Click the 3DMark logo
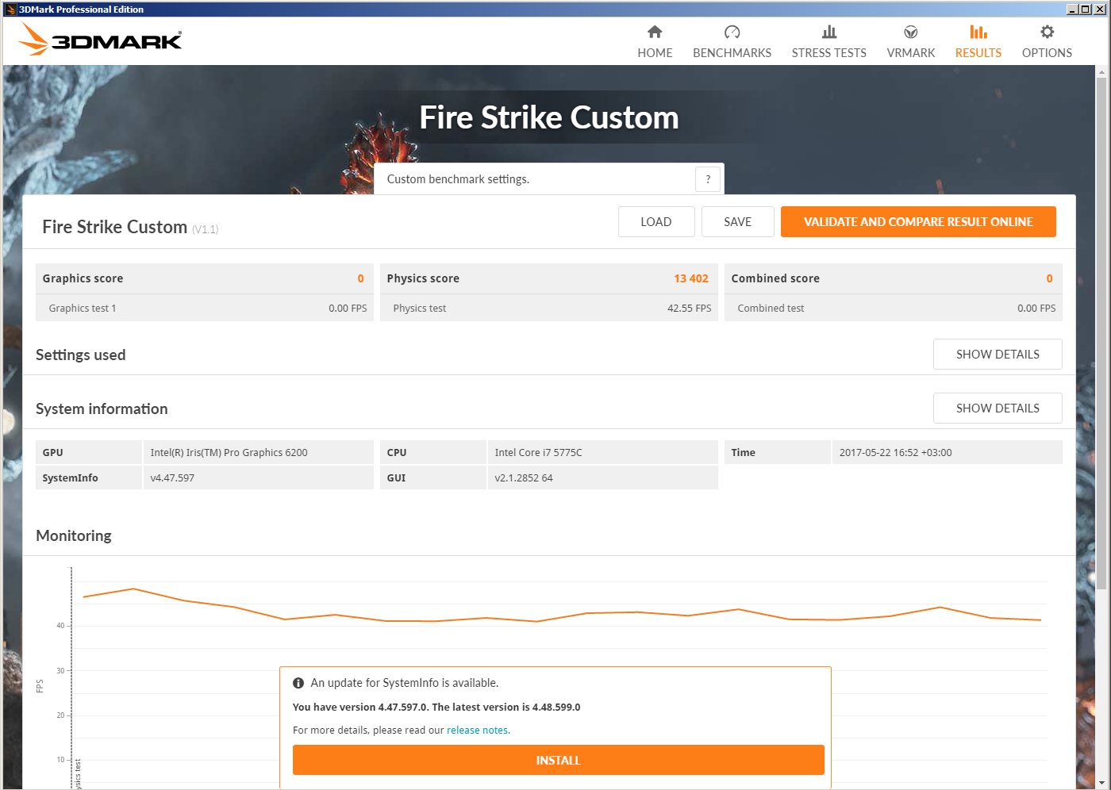Screen dimensions: 1111x790 (101, 39)
